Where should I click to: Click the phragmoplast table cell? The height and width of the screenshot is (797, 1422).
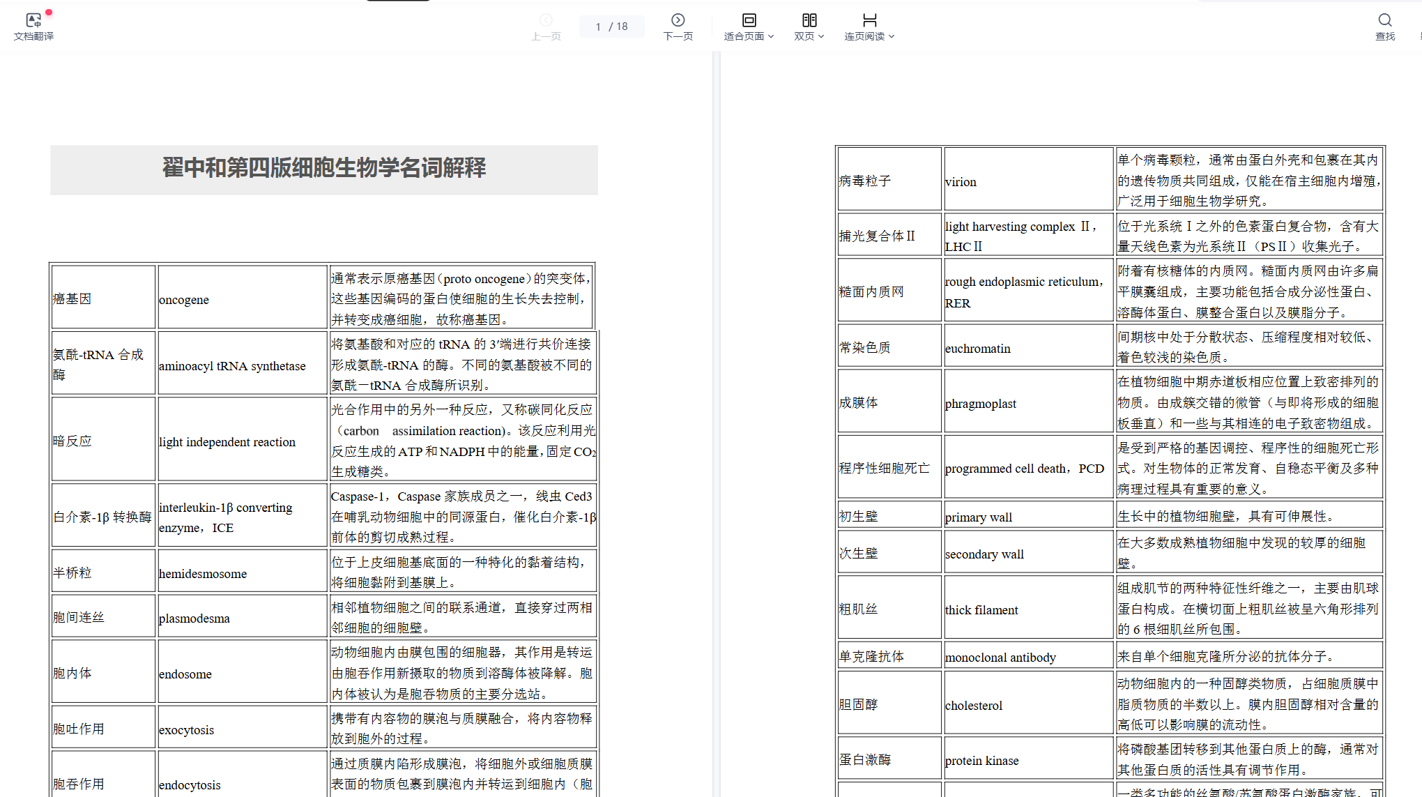click(x=980, y=404)
